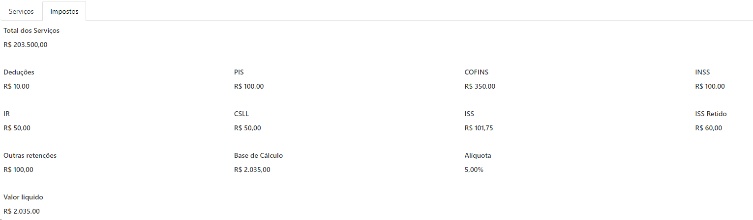Click the Outras retenções value

18,170
